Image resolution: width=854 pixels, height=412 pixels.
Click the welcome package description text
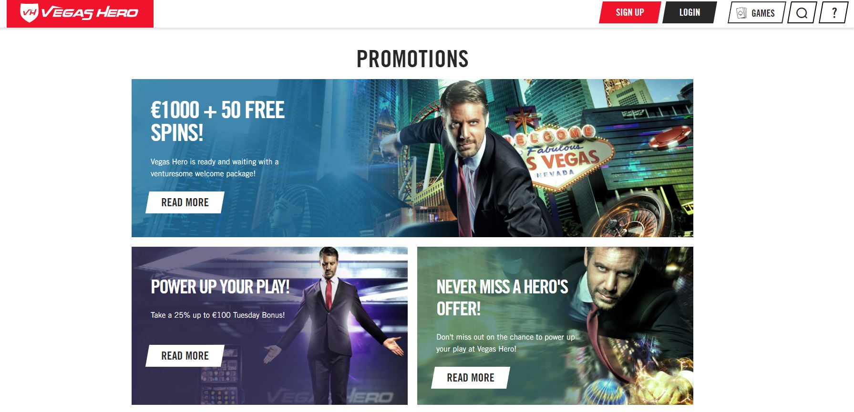[x=215, y=168]
